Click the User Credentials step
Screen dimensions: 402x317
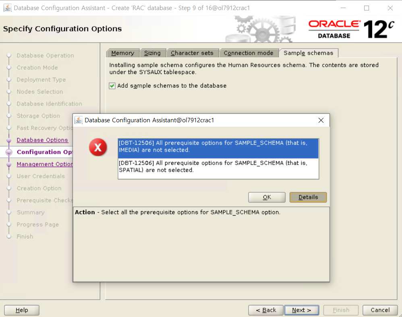point(41,176)
